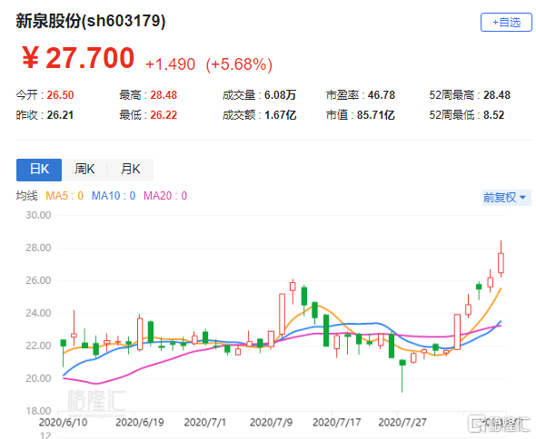Click the stock title 新泉股份(sh603179)
This screenshot has width=536, height=439.
click(x=91, y=21)
